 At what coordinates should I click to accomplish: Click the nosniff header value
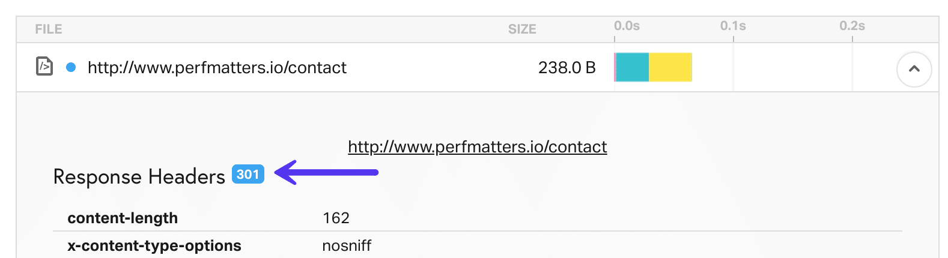(x=347, y=245)
